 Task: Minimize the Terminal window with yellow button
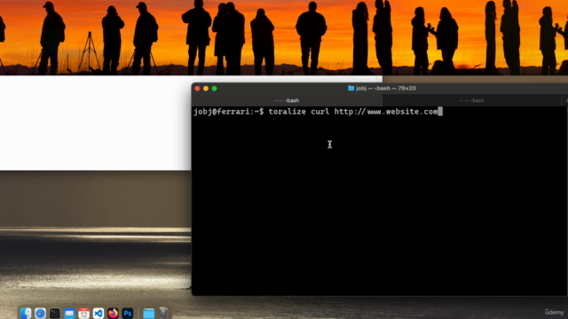point(206,89)
